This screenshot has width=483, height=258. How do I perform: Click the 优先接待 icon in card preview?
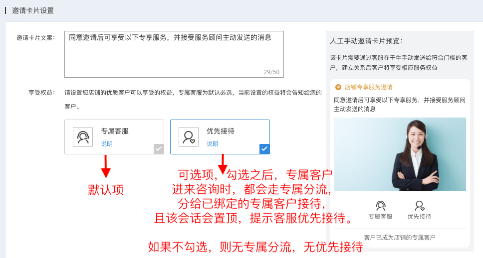click(x=419, y=205)
